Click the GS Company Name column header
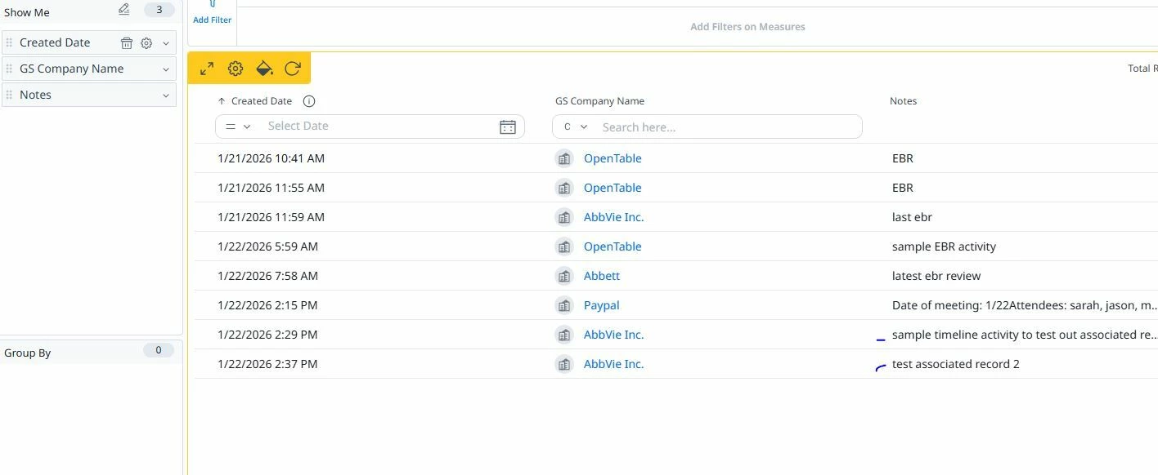This screenshot has width=1158, height=475. pos(599,101)
